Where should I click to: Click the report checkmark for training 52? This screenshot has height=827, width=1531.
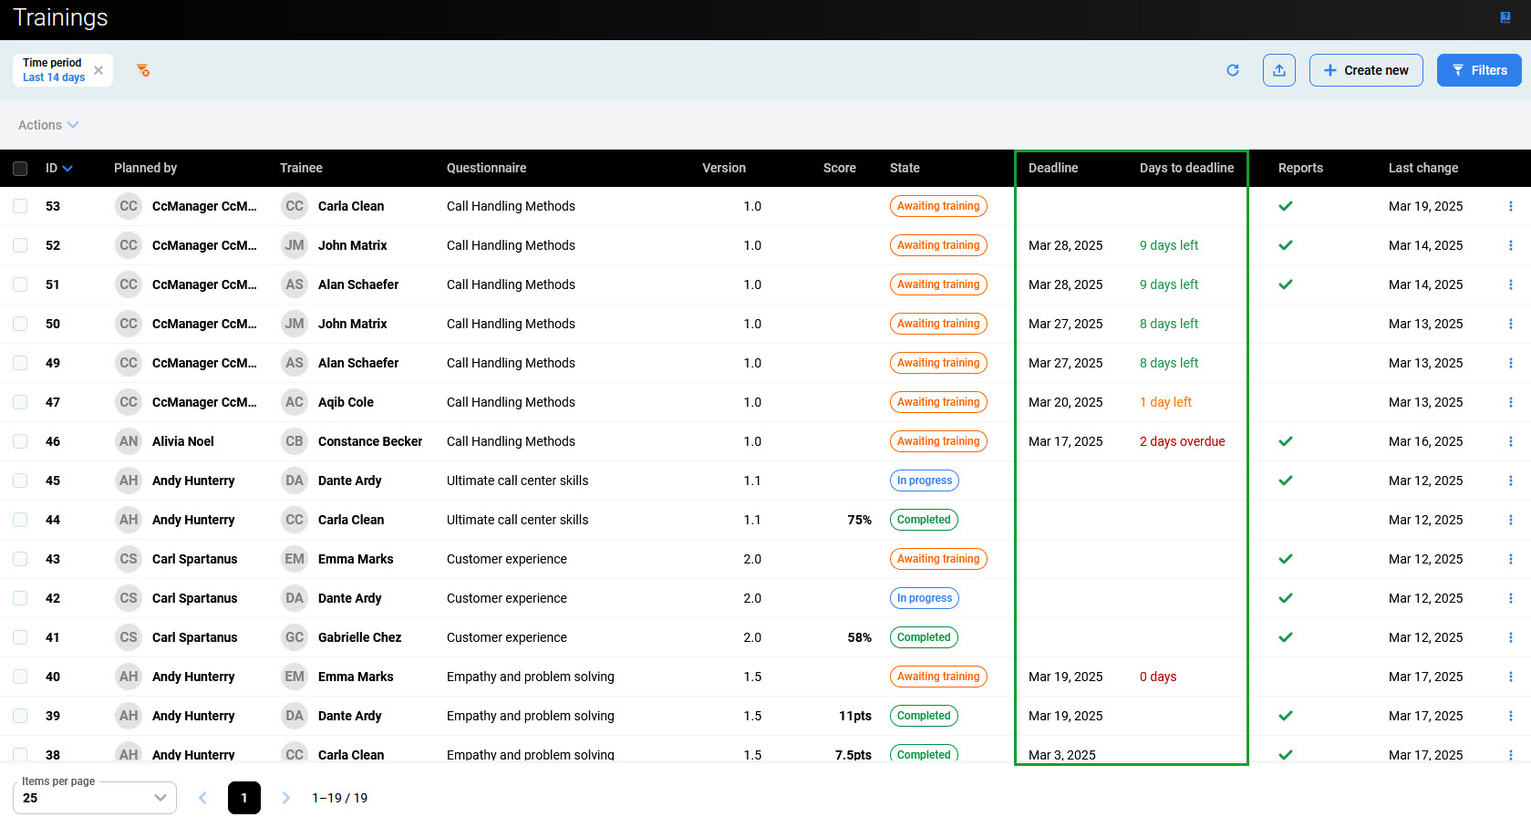1285,245
